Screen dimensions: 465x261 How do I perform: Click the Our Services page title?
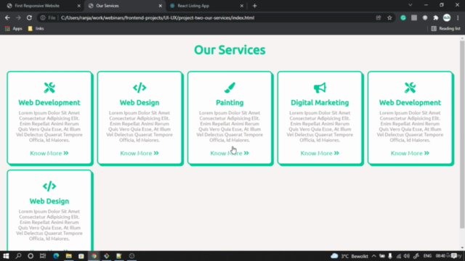coord(230,50)
